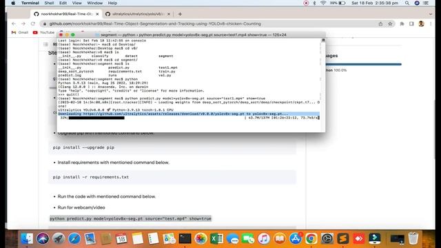Click the menu bar date and time

[x=375, y=3]
